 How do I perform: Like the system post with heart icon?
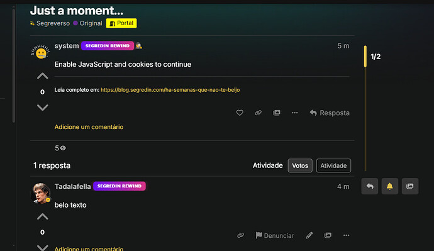coord(240,113)
